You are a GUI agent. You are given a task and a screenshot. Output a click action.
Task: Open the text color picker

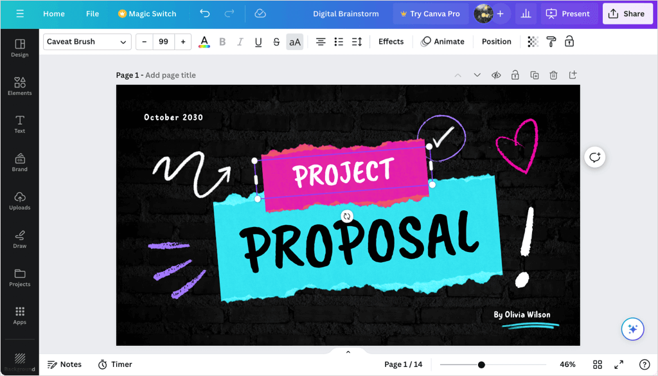(204, 41)
